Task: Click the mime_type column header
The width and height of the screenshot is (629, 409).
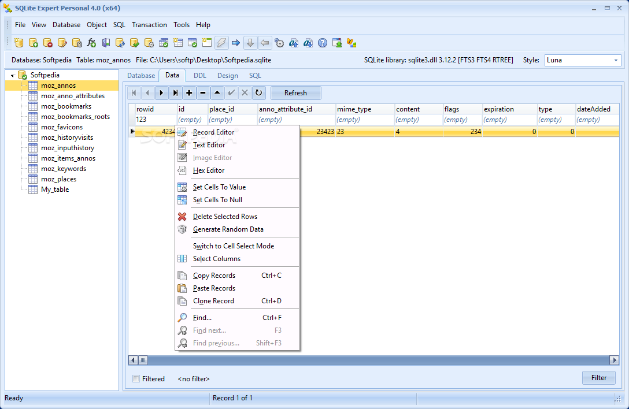Action: (365, 109)
